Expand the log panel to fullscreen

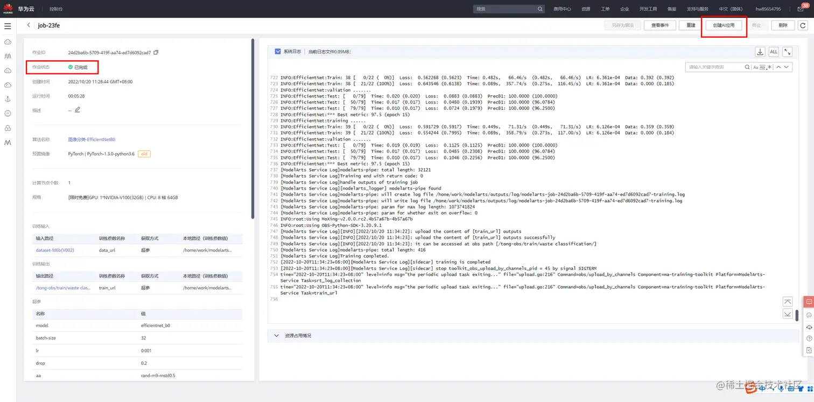tap(787, 52)
